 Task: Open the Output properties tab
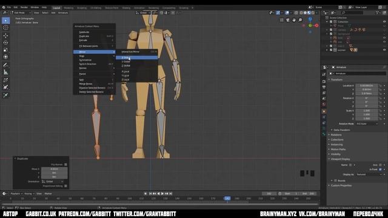coord(324,87)
